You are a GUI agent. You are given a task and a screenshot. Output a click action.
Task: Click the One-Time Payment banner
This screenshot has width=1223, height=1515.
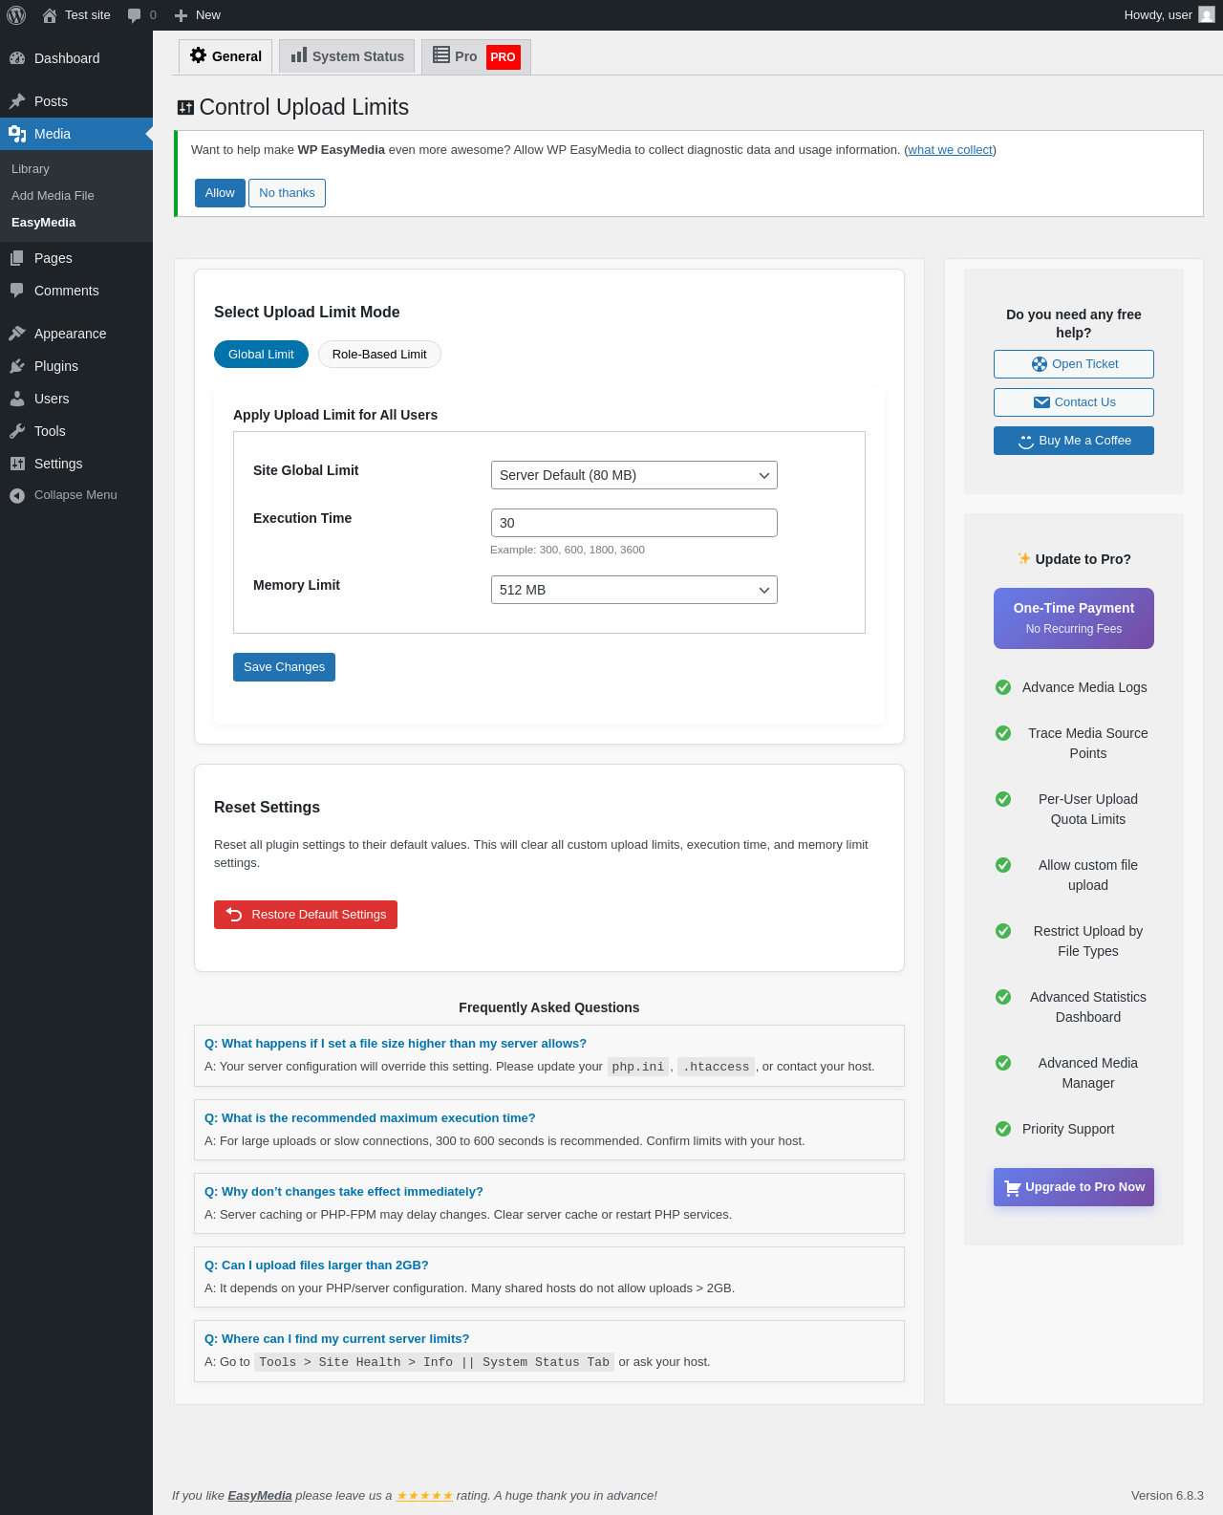(1074, 618)
